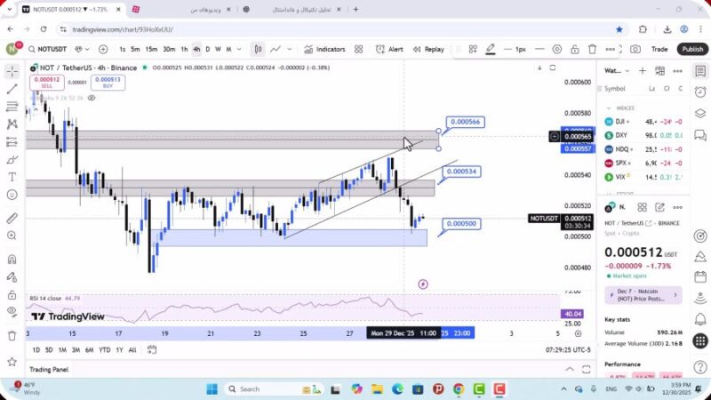Screen dimensions: 711x400
Task: Select the Ruler measure tool
Action: click(x=12, y=218)
